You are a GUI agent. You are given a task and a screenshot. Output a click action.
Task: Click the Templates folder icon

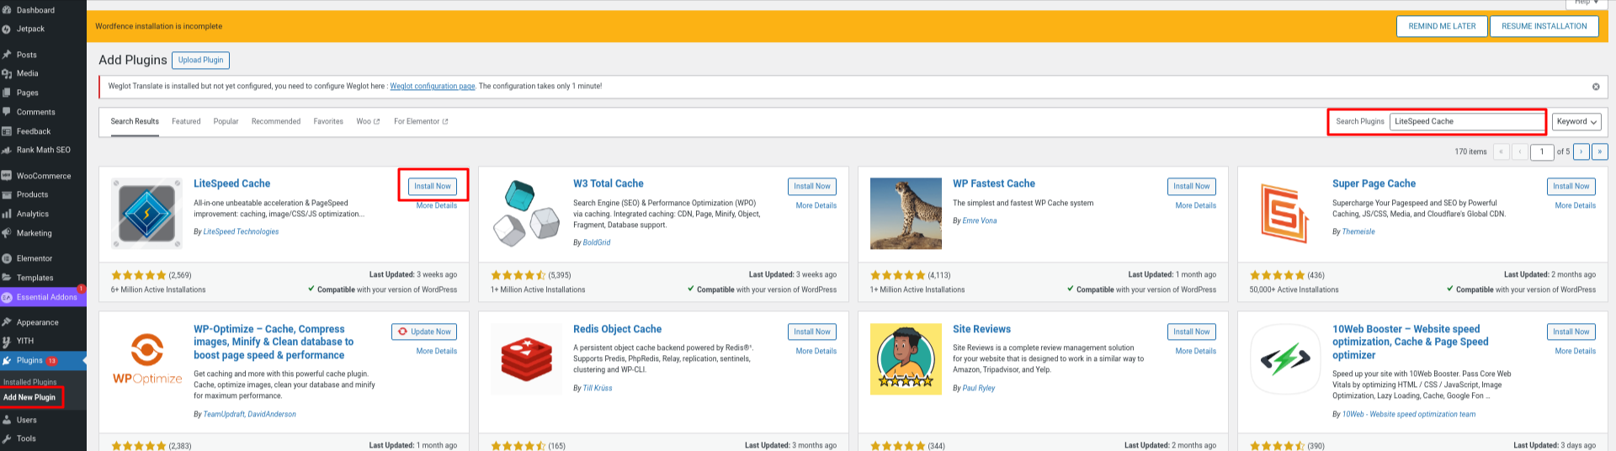tap(6, 278)
